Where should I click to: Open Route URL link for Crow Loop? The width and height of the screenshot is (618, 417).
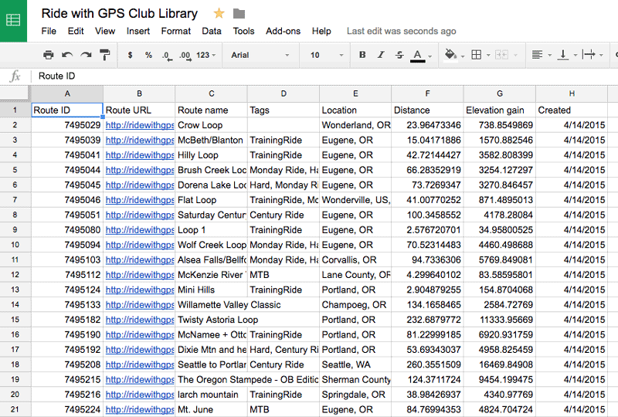[140, 125]
